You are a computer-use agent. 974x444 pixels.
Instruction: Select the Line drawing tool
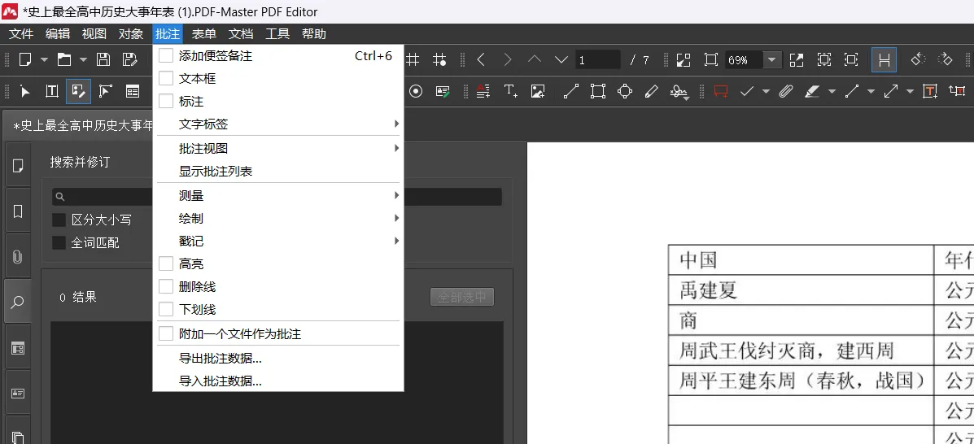click(571, 91)
